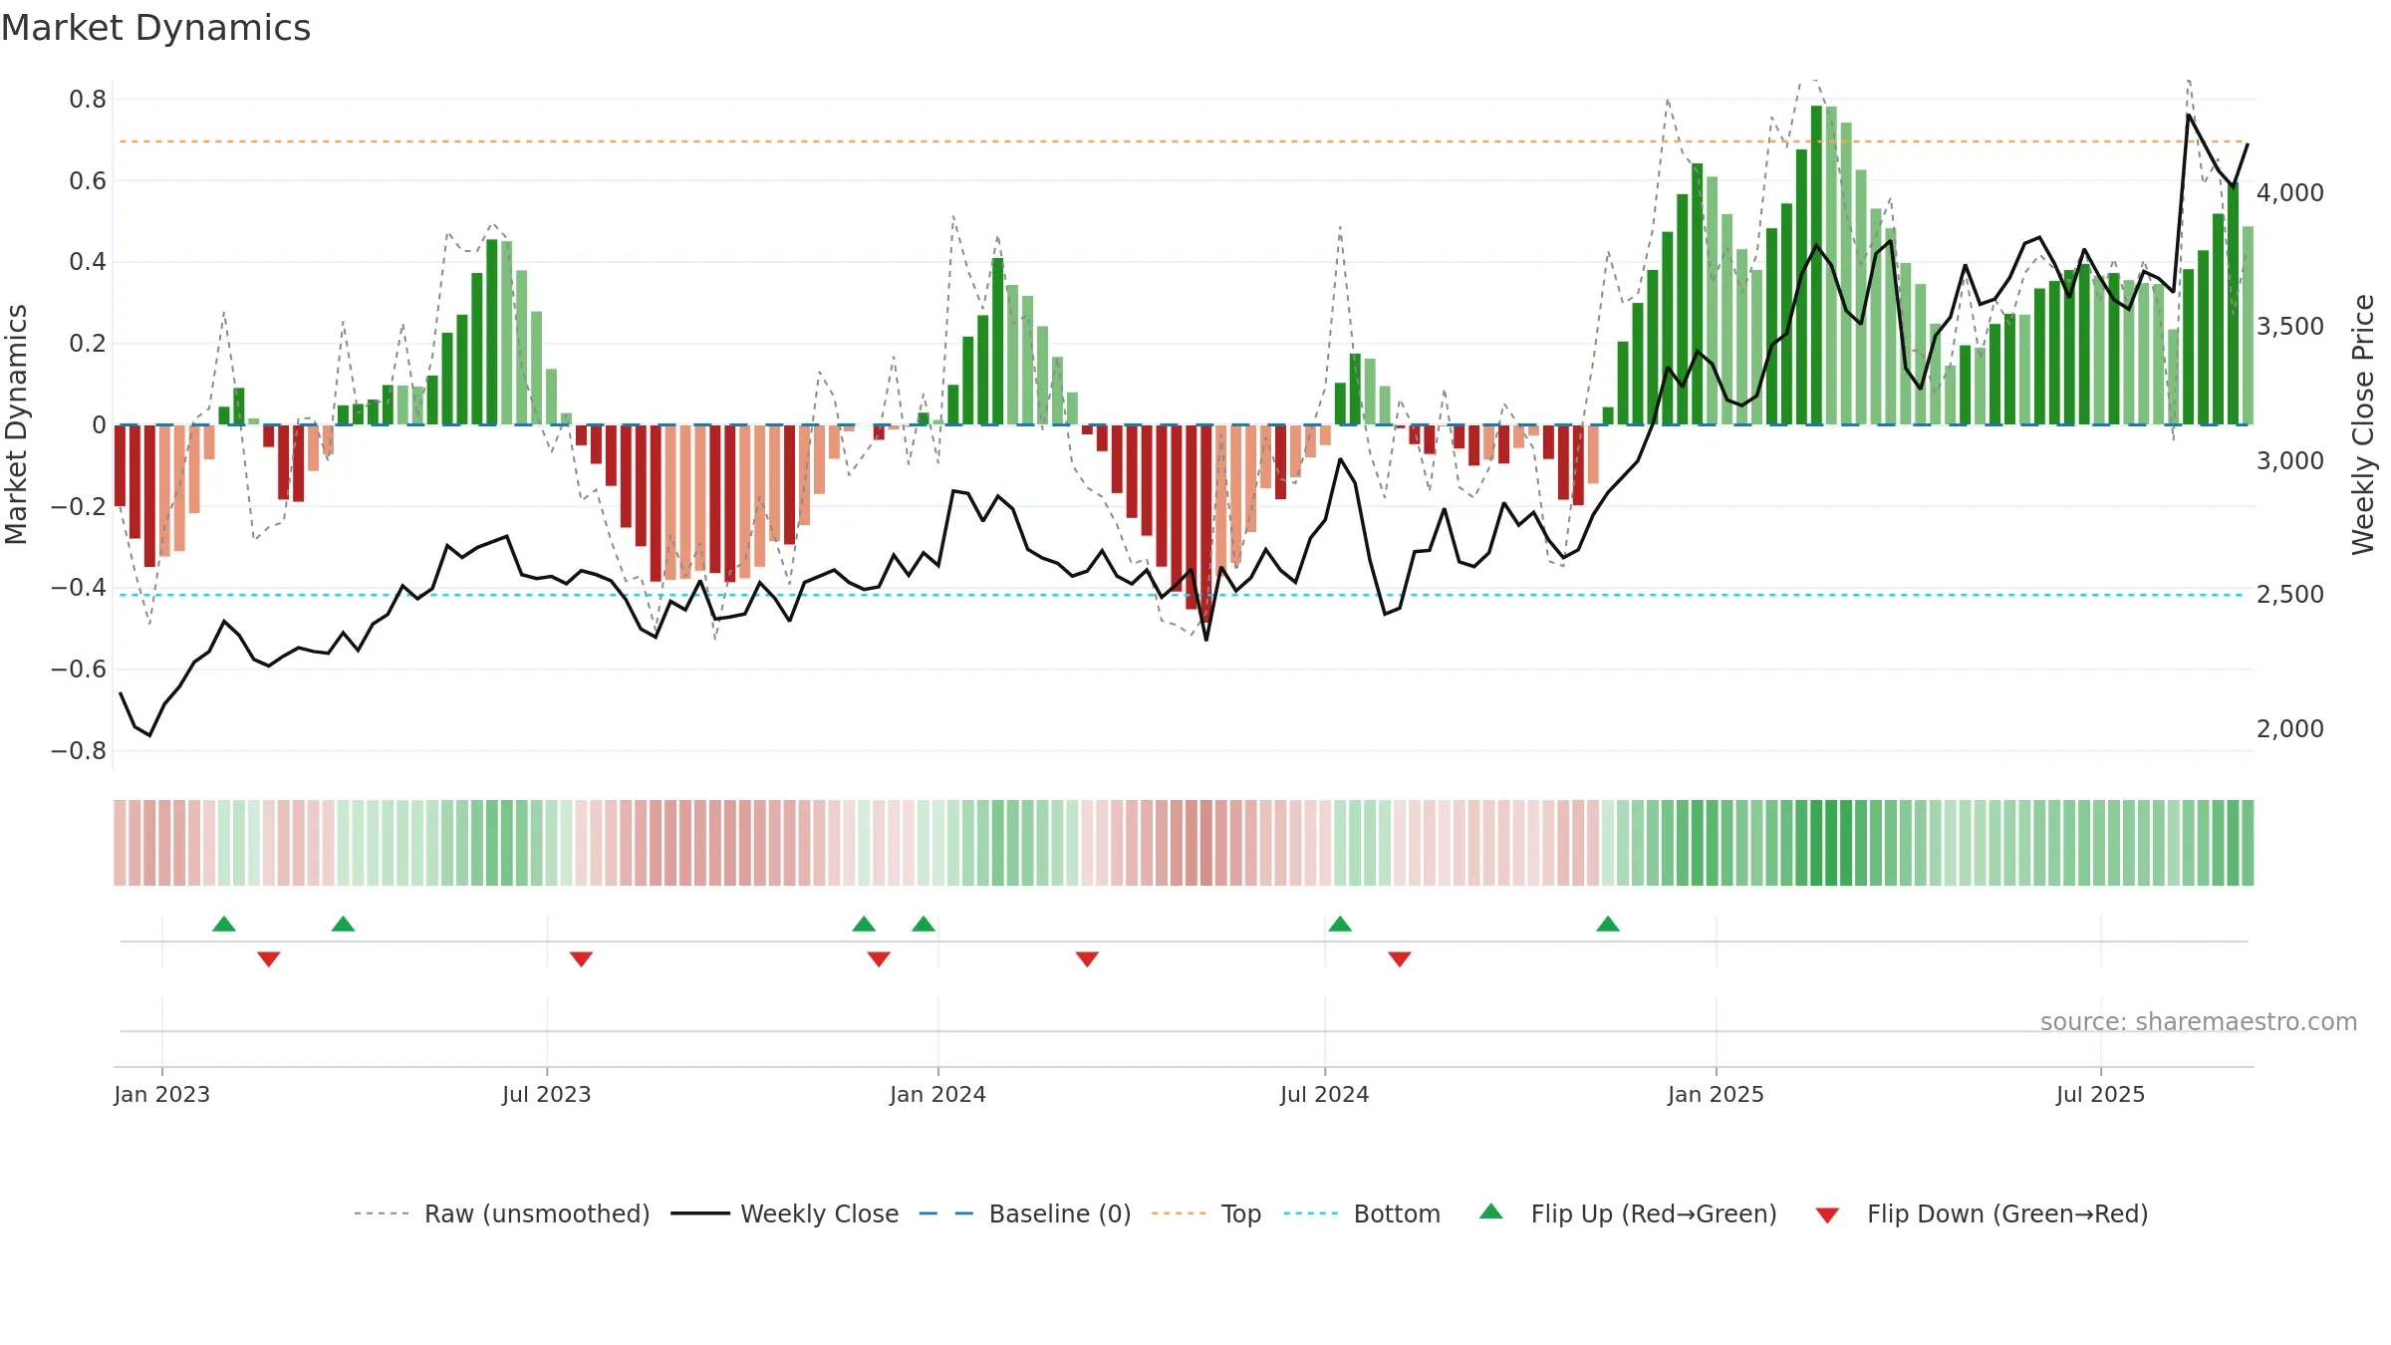Click the 2,000 right axis price label

coord(2290,729)
